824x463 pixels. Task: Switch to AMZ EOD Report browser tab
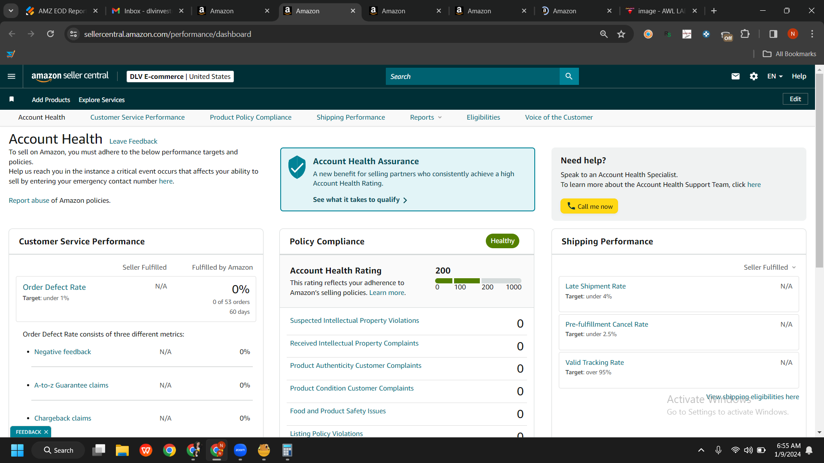[62, 11]
